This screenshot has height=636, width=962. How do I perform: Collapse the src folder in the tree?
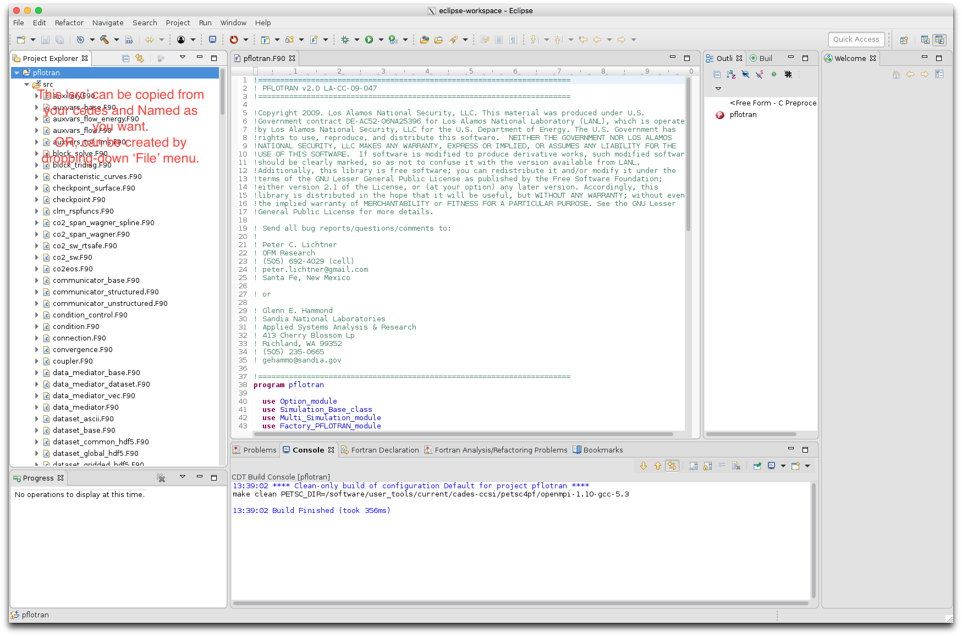click(26, 84)
